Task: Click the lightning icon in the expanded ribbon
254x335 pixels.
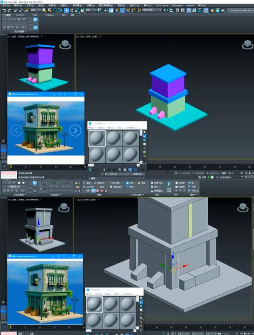Action: 169,184
